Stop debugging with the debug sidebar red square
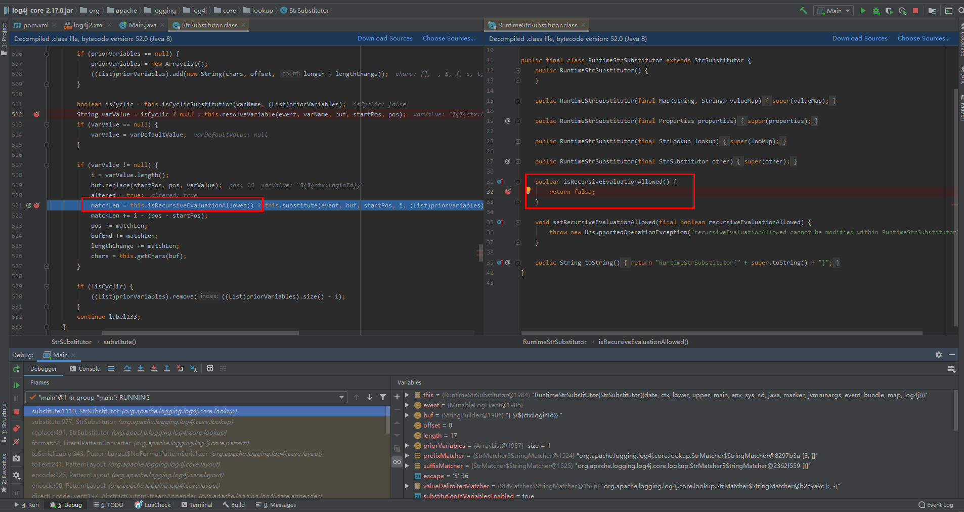964x512 pixels. pyautogui.click(x=16, y=411)
